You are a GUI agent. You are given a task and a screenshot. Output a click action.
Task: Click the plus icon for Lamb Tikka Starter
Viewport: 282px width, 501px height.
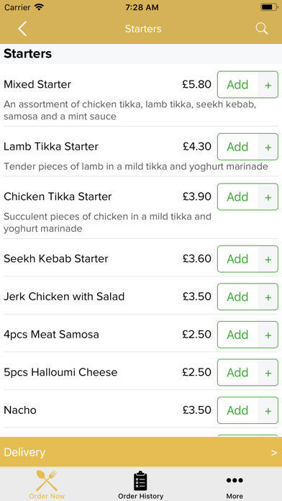click(x=268, y=147)
